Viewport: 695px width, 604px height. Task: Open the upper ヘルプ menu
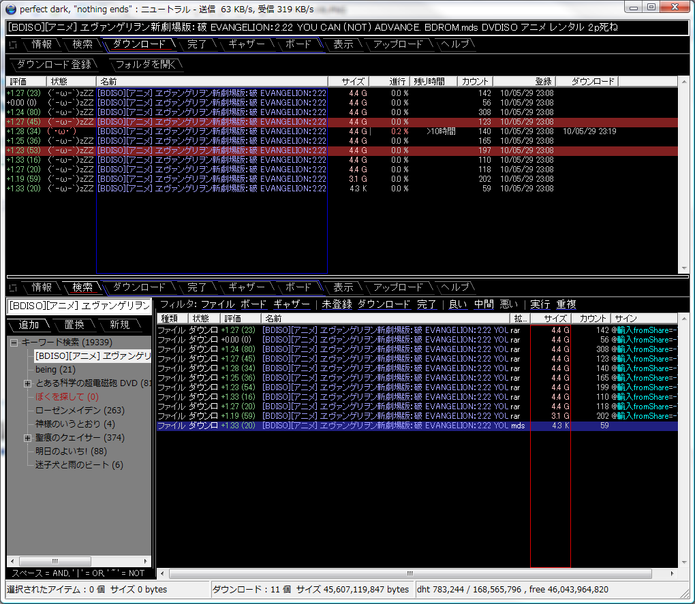click(x=454, y=44)
